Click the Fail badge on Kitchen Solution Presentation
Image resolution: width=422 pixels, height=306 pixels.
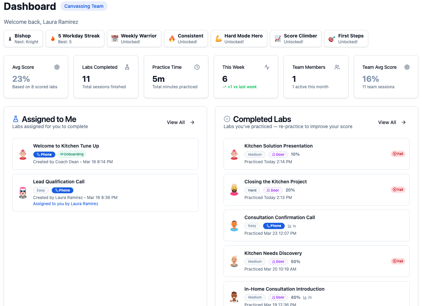tap(398, 154)
